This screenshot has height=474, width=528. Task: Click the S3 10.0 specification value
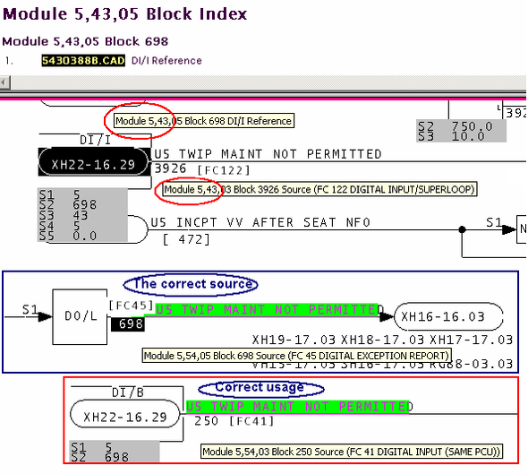[451, 136]
